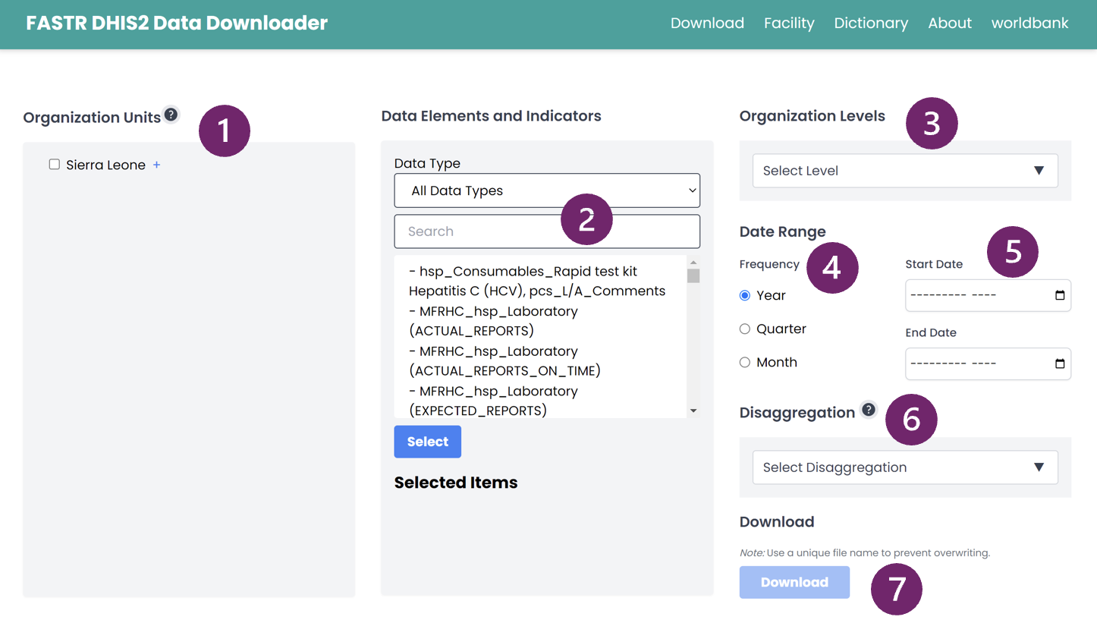The image size is (1097, 642).
Task: Focus the data element Search field
Action: 547,231
